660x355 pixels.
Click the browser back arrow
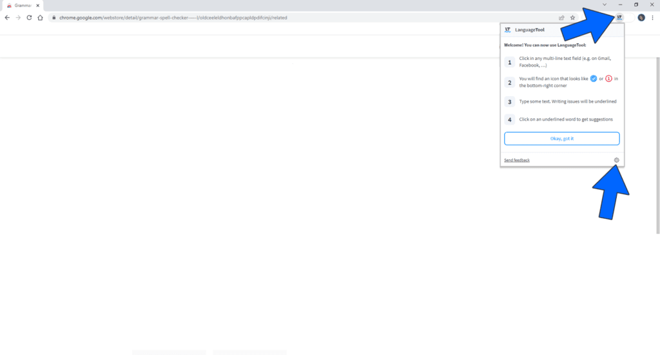pyautogui.click(x=7, y=17)
